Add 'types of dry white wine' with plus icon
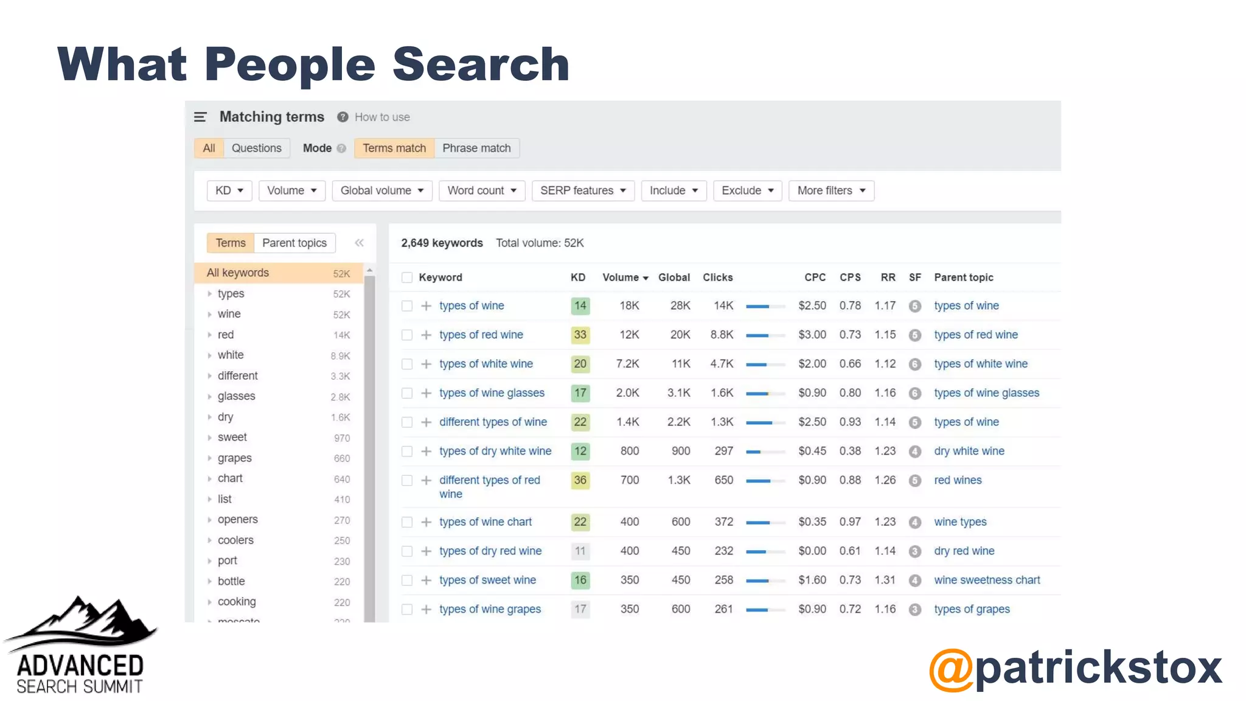 426,452
